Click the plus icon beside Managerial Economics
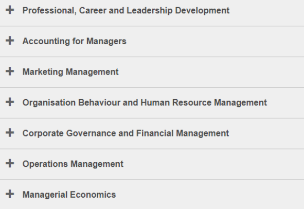The image size is (304, 209). click(10, 194)
